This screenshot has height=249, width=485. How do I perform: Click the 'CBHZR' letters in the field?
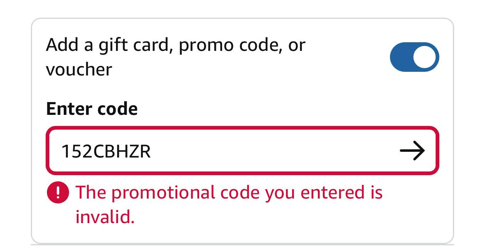coord(122,151)
